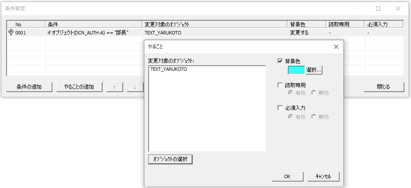Click the 読取専用 column header
This screenshot has height=188, width=411.
click(x=345, y=24)
